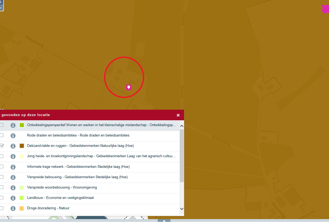Select 'Droge dooradering - Natuur' row text
The image size is (329, 222).
point(48,208)
